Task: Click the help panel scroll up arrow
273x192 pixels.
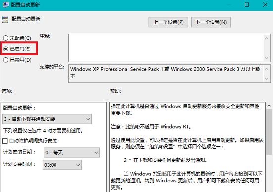Action: coord(269,106)
